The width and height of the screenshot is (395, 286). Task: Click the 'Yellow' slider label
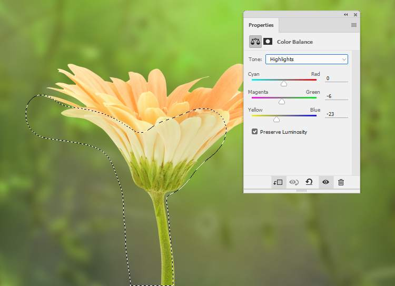click(255, 110)
